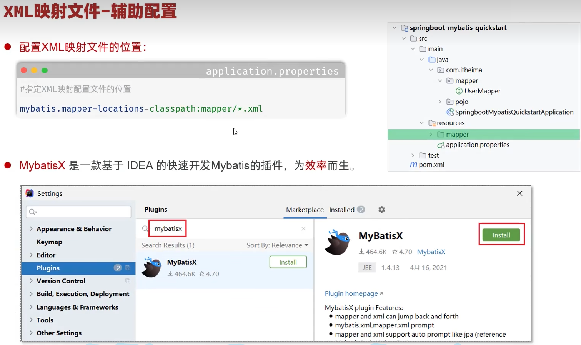Click the UserMapper interface icon

(x=459, y=91)
